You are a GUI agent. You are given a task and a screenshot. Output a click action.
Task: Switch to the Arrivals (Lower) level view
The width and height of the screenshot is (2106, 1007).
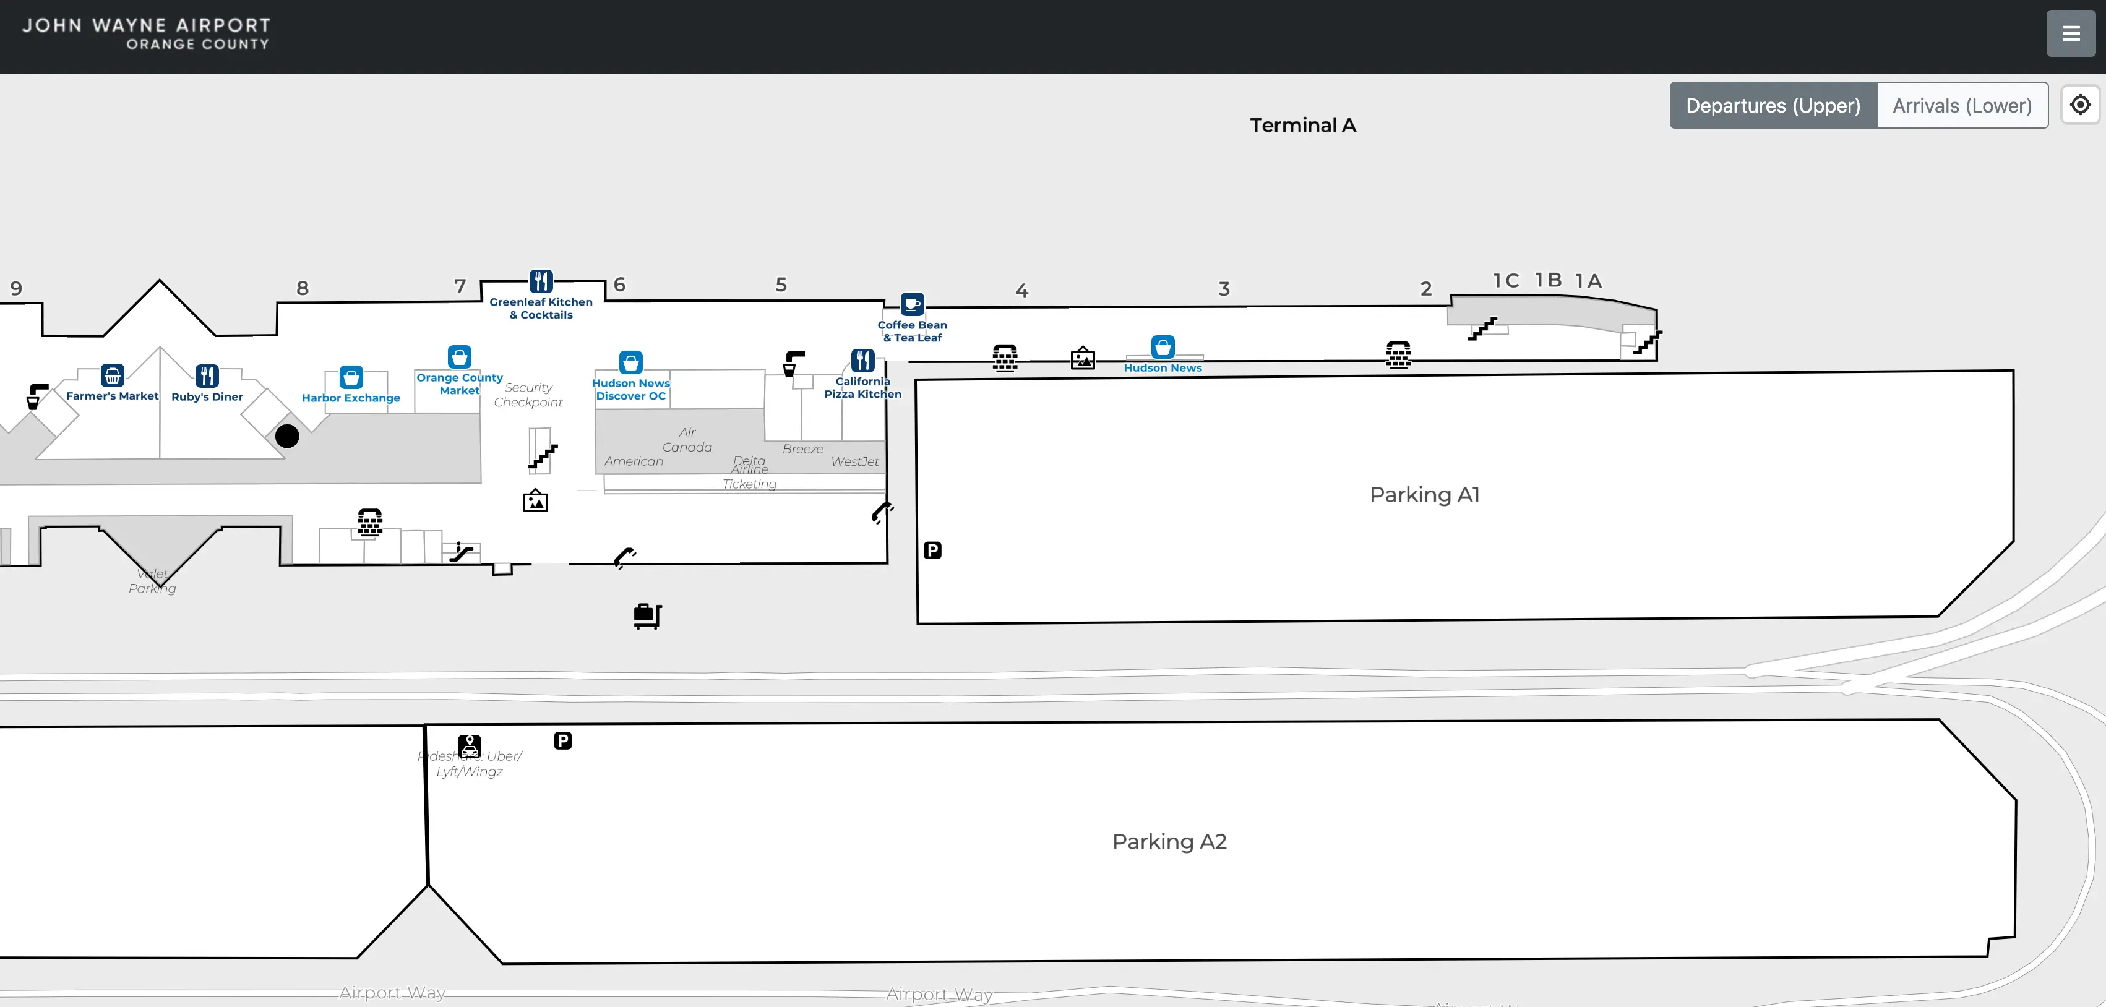[1962, 105]
